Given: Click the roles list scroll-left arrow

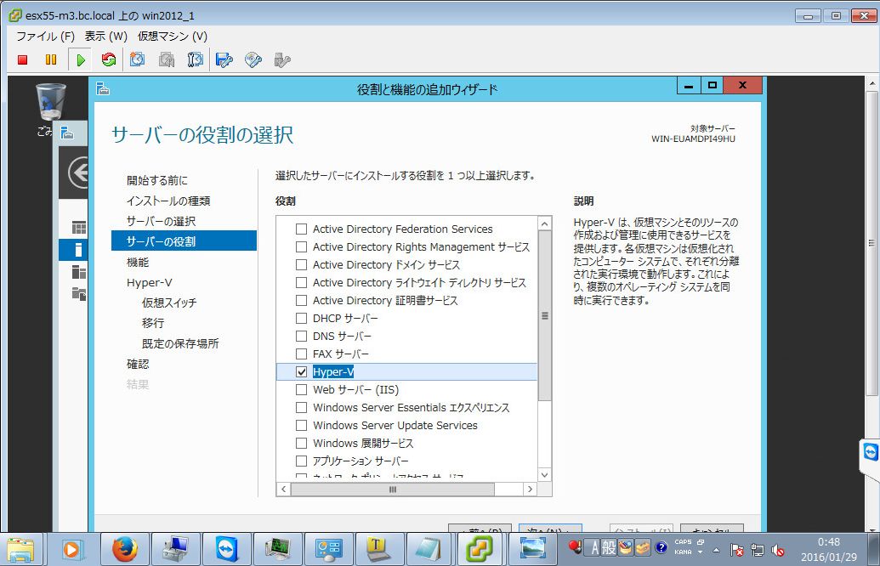Looking at the screenshot, I should pyautogui.click(x=283, y=490).
